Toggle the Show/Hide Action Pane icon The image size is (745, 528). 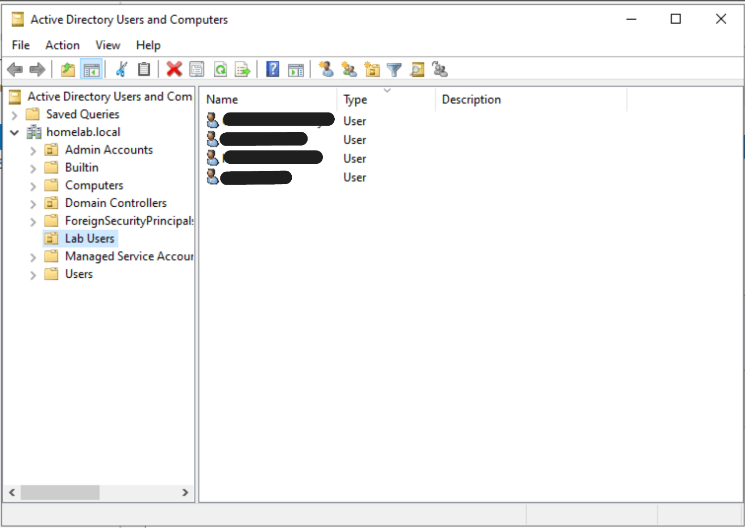click(296, 70)
